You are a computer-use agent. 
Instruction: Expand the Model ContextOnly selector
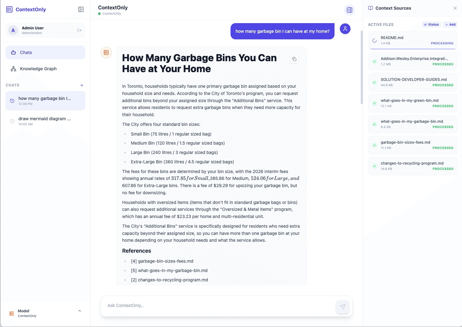[x=79, y=310]
